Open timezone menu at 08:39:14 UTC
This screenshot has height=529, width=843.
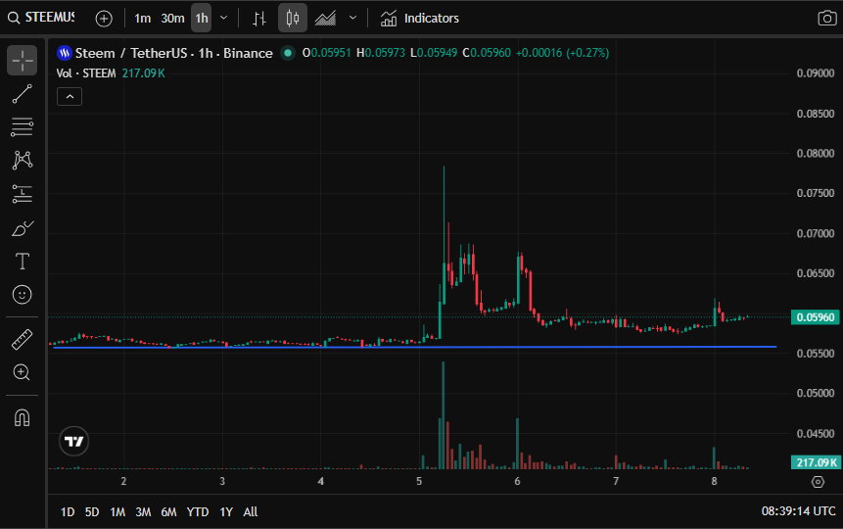[798, 511]
